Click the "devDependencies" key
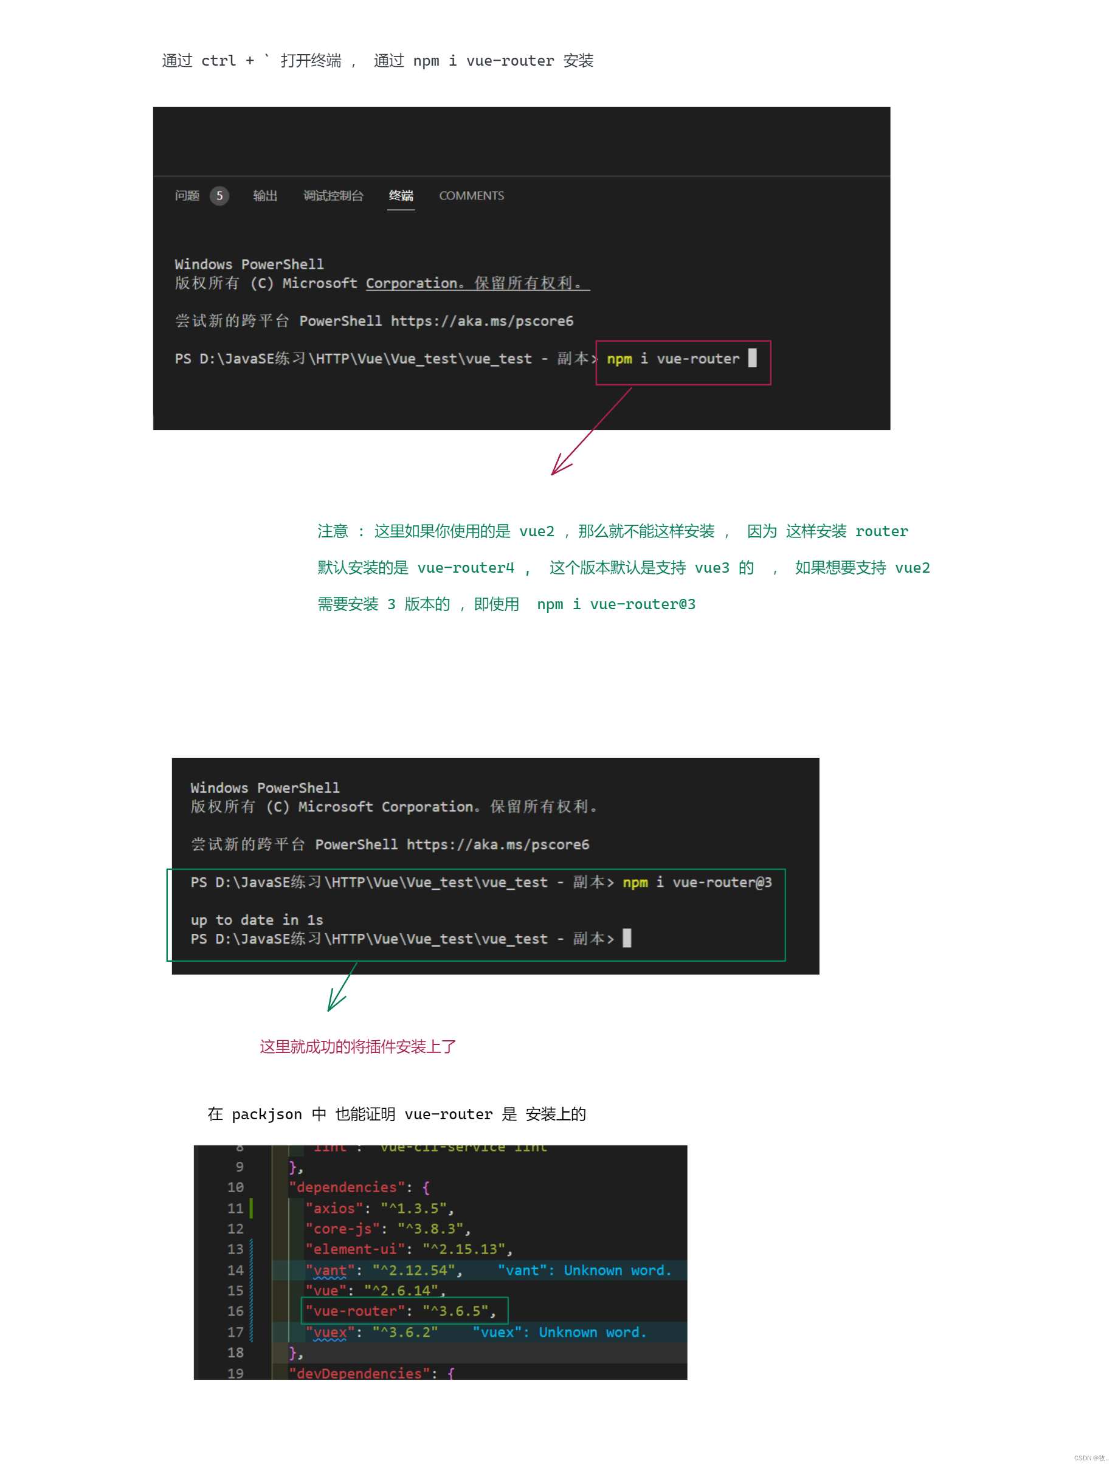1118x1467 pixels. point(359,1373)
